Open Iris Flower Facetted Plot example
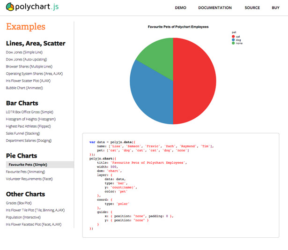The height and width of the screenshot is (250, 288). tap(34, 224)
